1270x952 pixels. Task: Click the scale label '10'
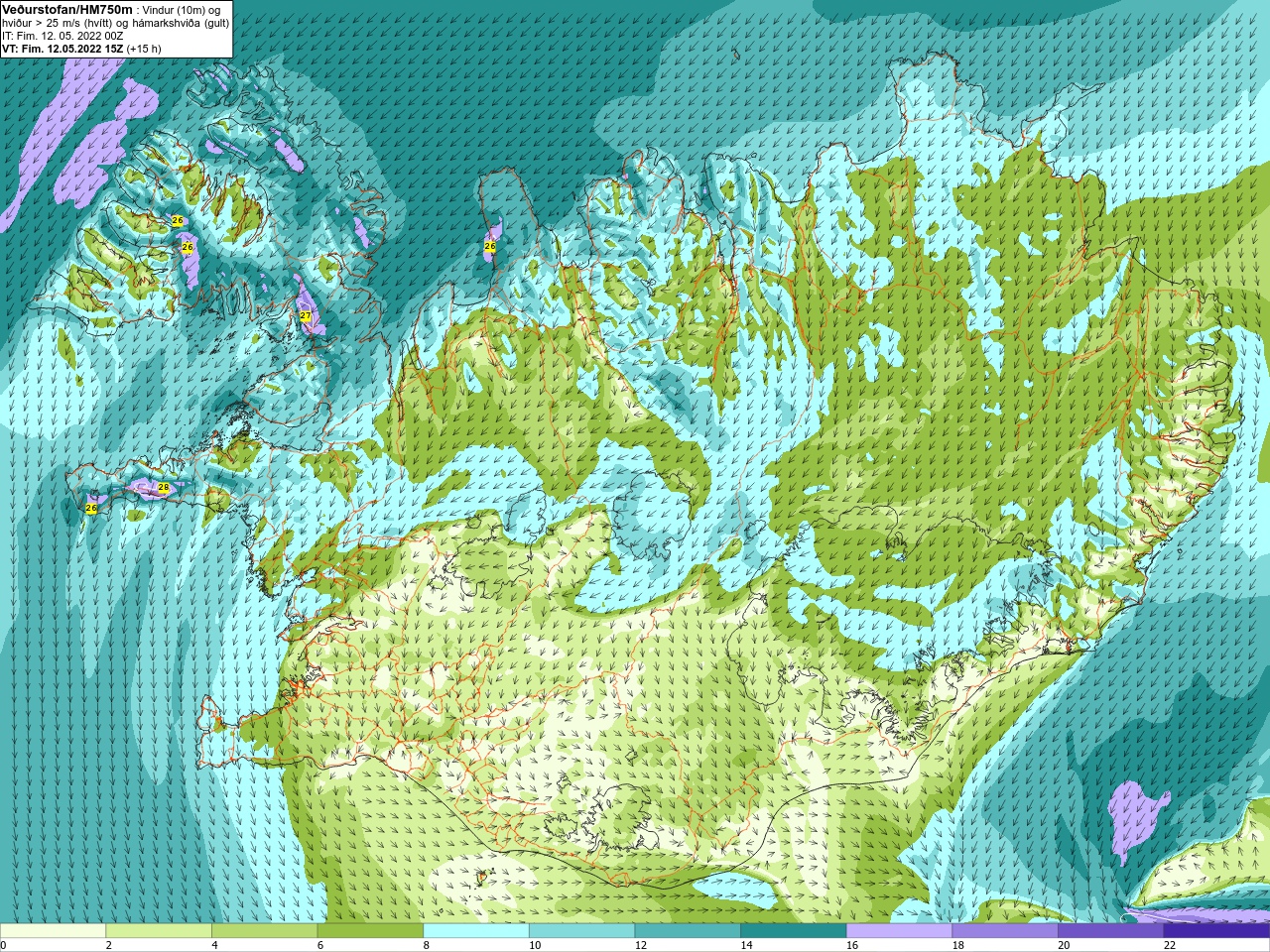click(x=535, y=945)
